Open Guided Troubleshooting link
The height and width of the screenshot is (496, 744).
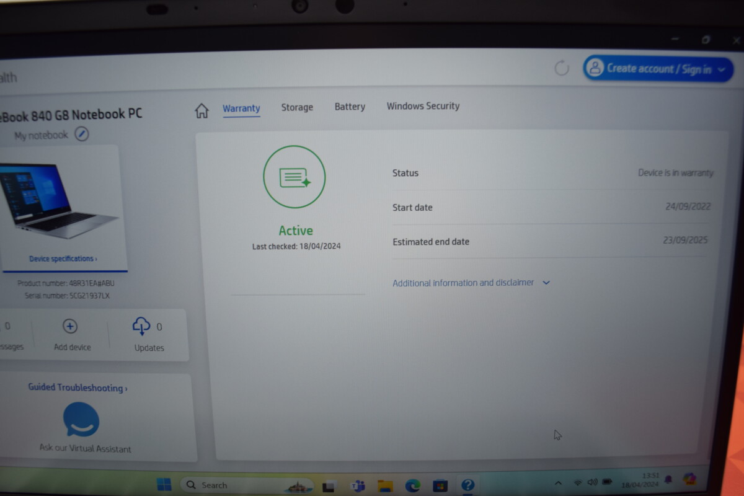[x=77, y=387]
